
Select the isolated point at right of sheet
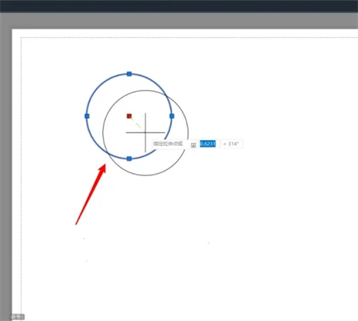pos(209,243)
